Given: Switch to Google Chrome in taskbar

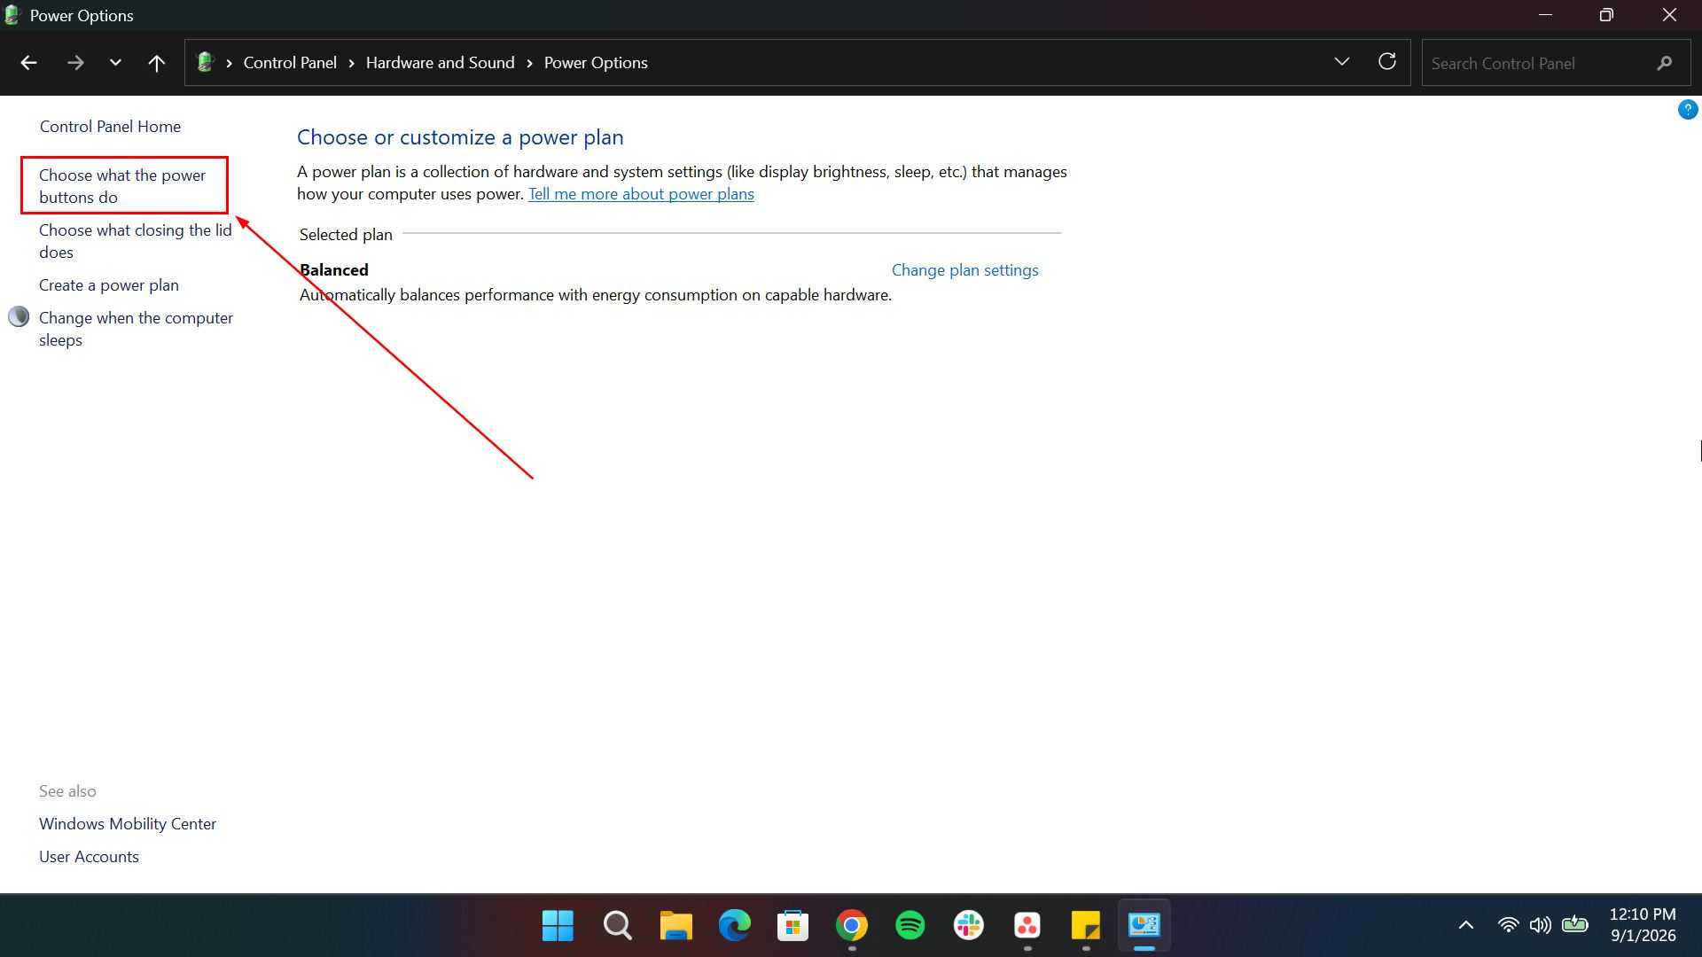Looking at the screenshot, I should pyautogui.click(x=851, y=926).
